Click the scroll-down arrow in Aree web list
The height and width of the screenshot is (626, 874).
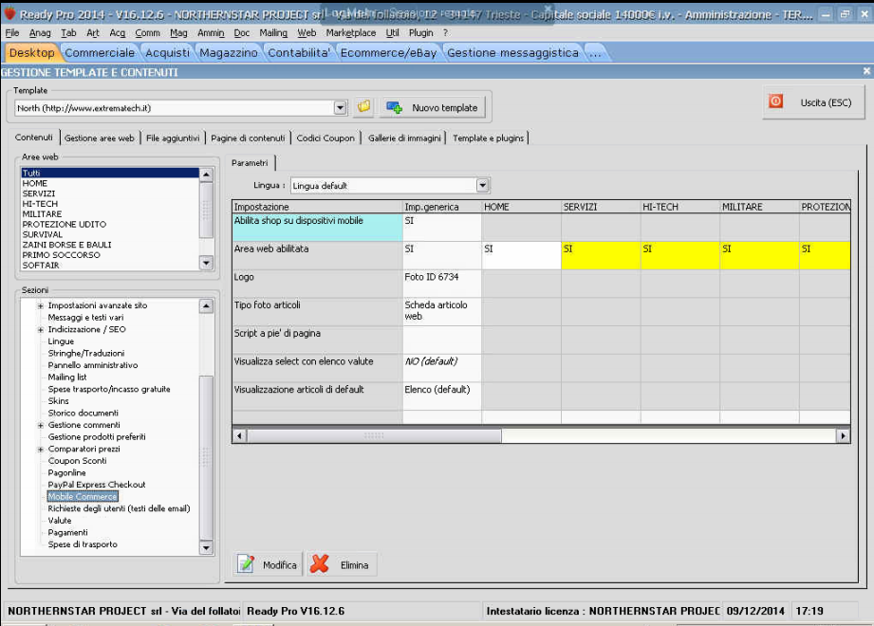[206, 262]
